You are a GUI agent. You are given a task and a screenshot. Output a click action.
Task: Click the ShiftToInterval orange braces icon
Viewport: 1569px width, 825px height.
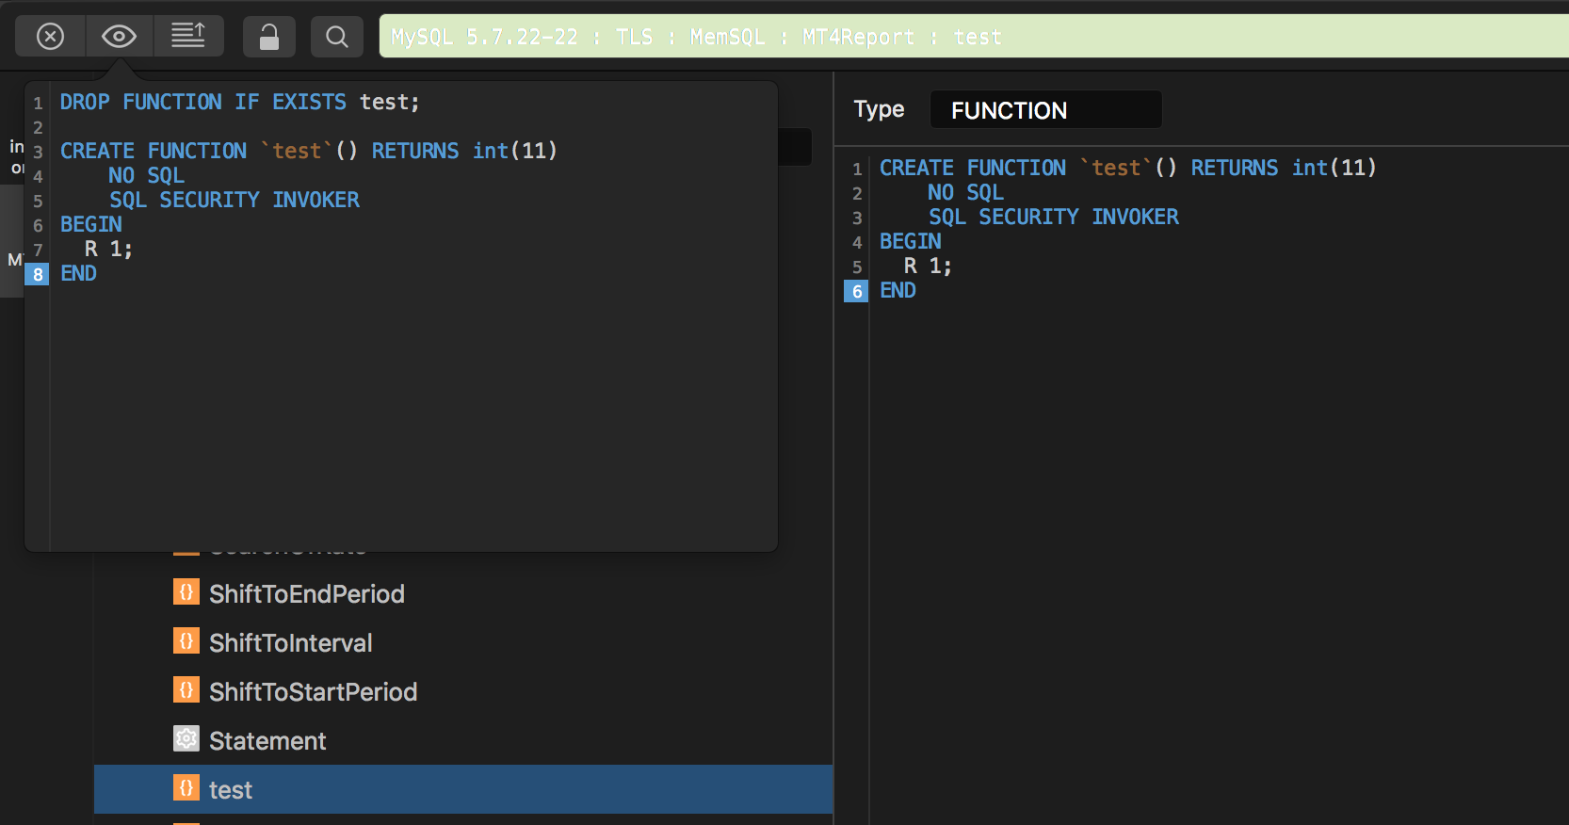tap(186, 641)
